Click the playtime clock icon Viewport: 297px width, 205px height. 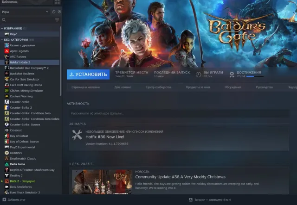pyautogui.click(x=198, y=75)
